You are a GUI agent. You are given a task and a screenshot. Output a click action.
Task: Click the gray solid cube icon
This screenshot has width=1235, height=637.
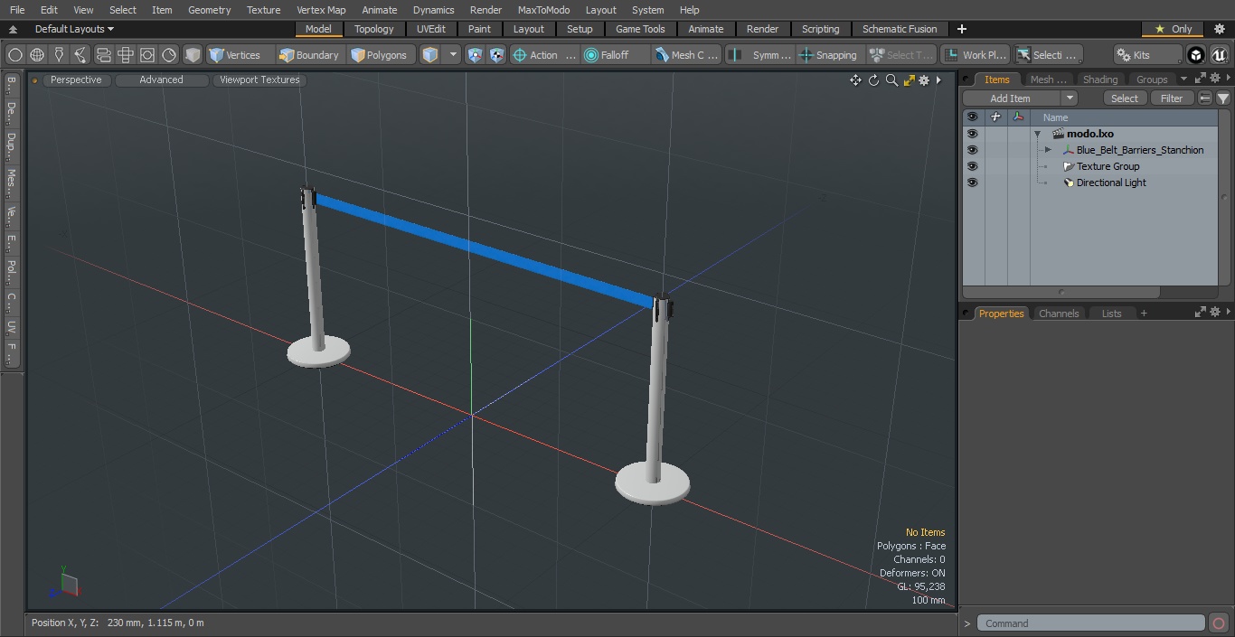(x=193, y=55)
